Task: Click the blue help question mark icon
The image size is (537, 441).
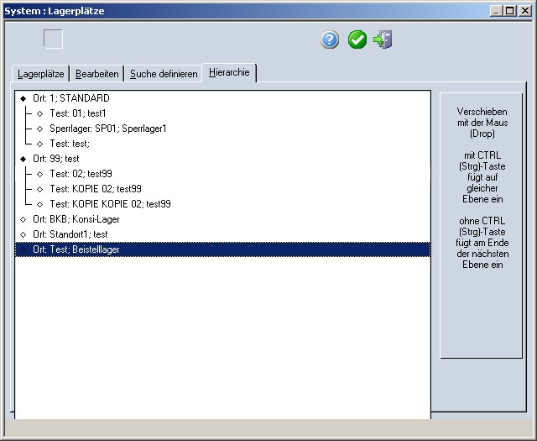Action: pos(330,40)
